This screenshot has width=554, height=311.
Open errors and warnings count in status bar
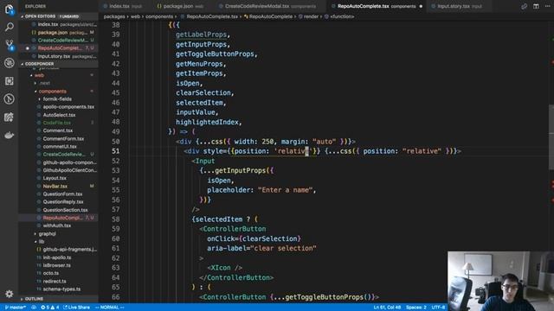(50, 308)
